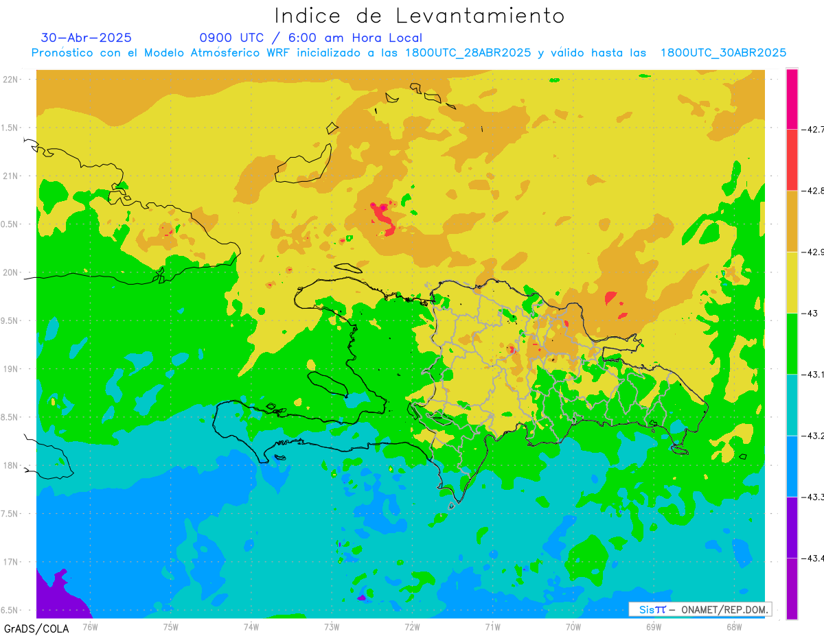This screenshot has width=824, height=636.
Task: Click the '-42.8' legend value
Action: click(812, 191)
